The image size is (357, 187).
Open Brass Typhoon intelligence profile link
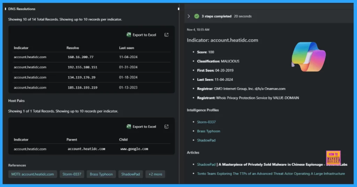click(x=208, y=131)
